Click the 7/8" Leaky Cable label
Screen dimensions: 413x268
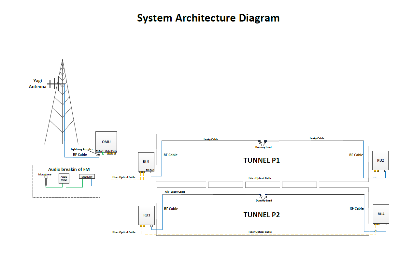click(x=175, y=192)
